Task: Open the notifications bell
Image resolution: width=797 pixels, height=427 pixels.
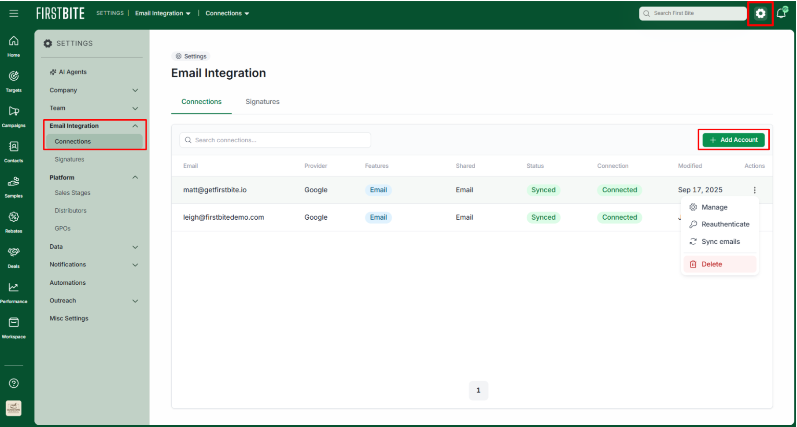Action: point(782,13)
